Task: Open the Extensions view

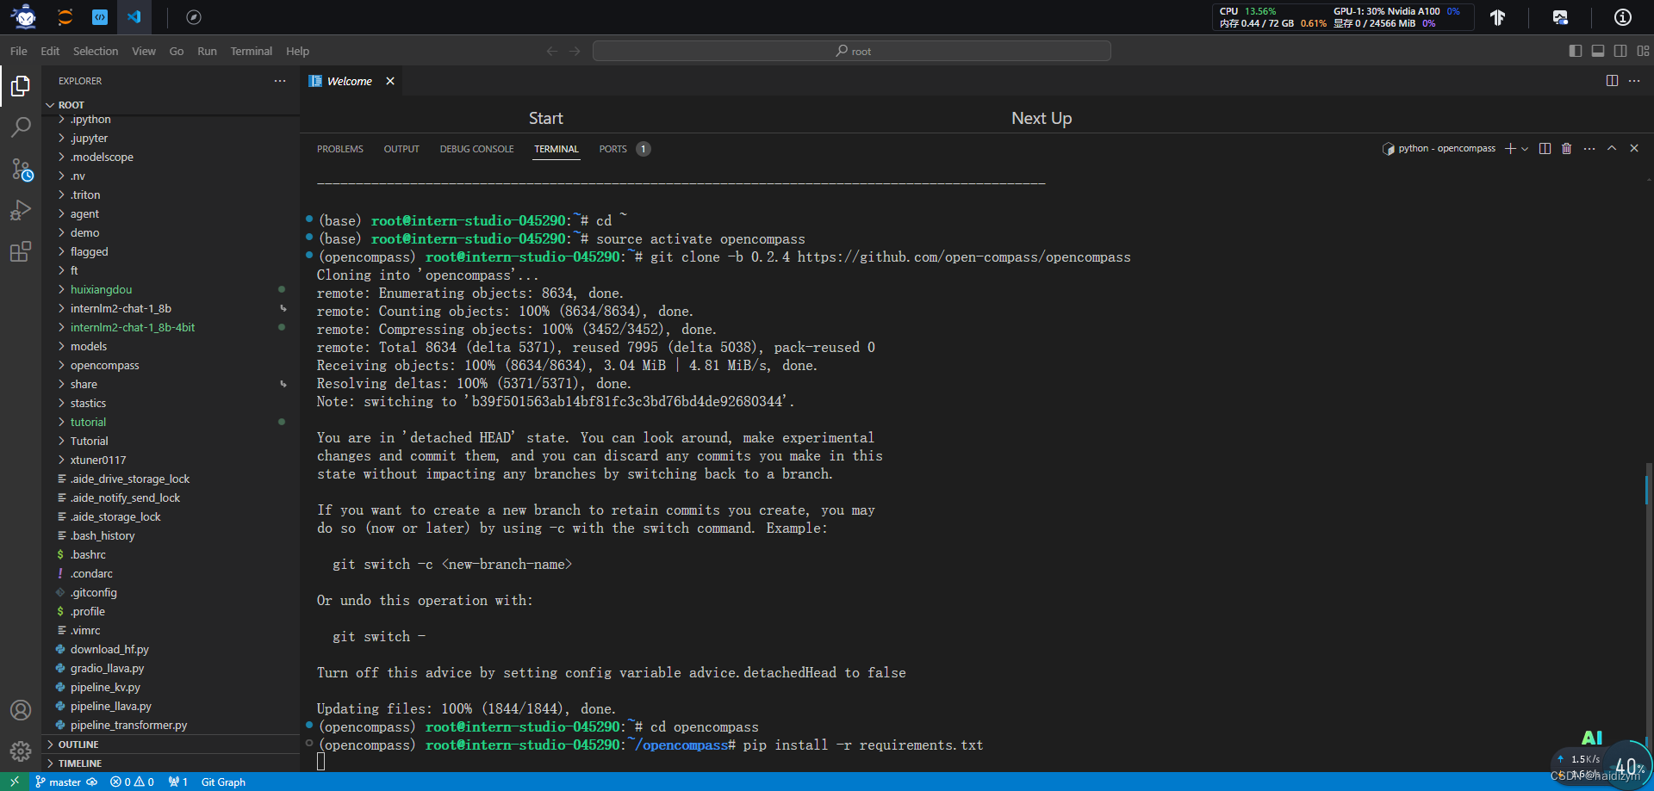Action: (21, 252)
